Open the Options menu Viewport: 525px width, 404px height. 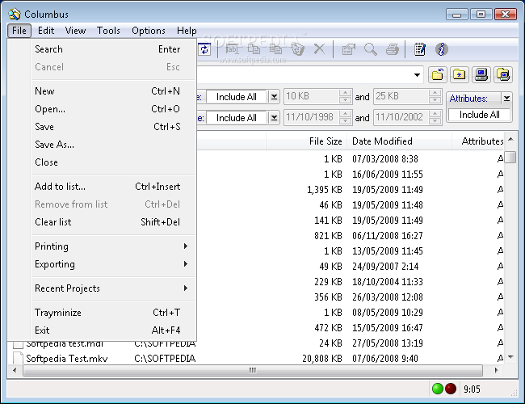pyautogui.click(x=149, y=31)
